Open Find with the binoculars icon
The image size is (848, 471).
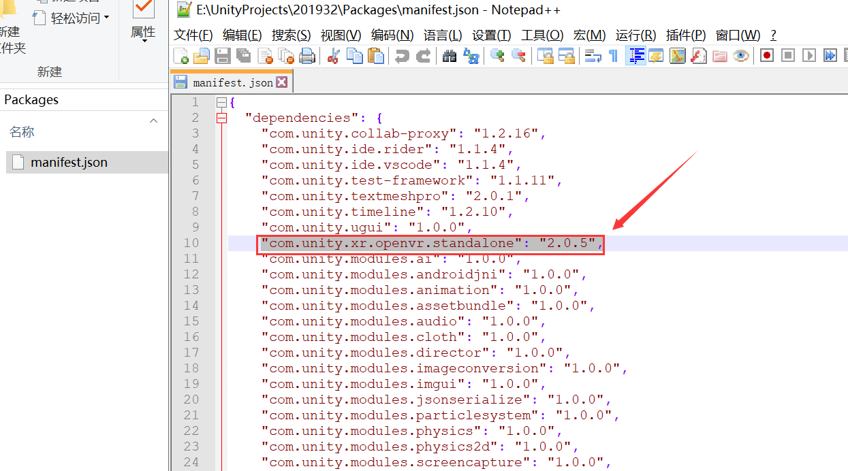click(x=450, y=56)
